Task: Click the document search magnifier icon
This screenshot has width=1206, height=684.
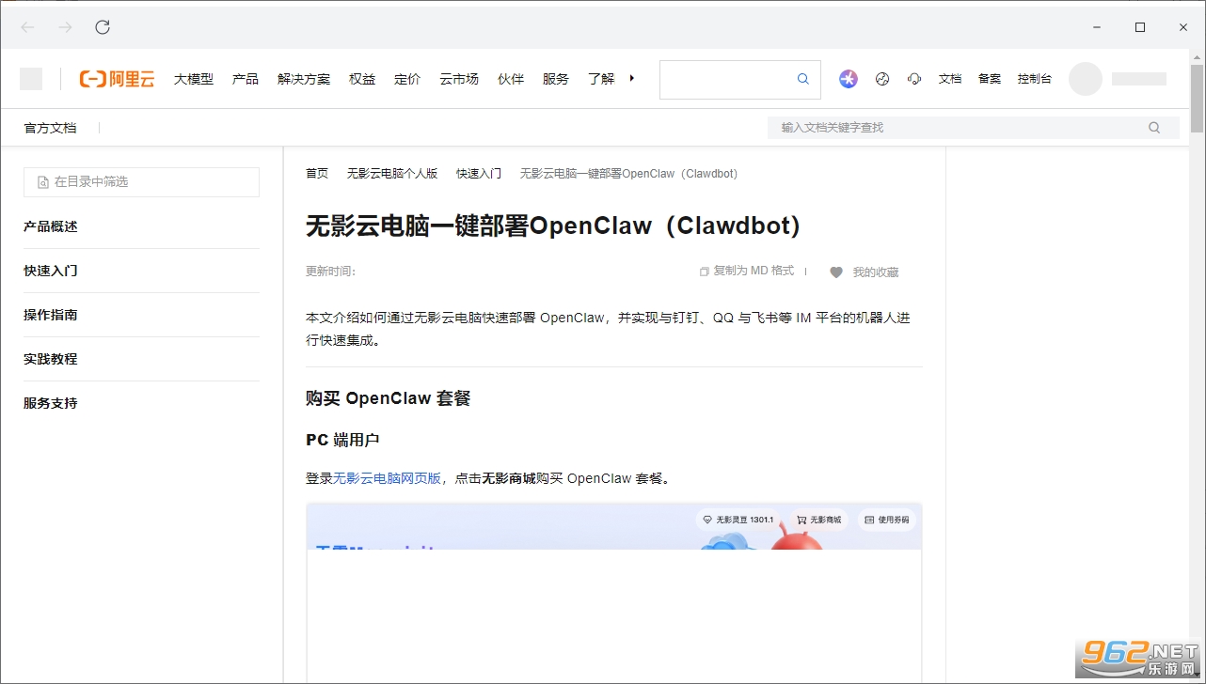Action: [x=1154, y=128]
